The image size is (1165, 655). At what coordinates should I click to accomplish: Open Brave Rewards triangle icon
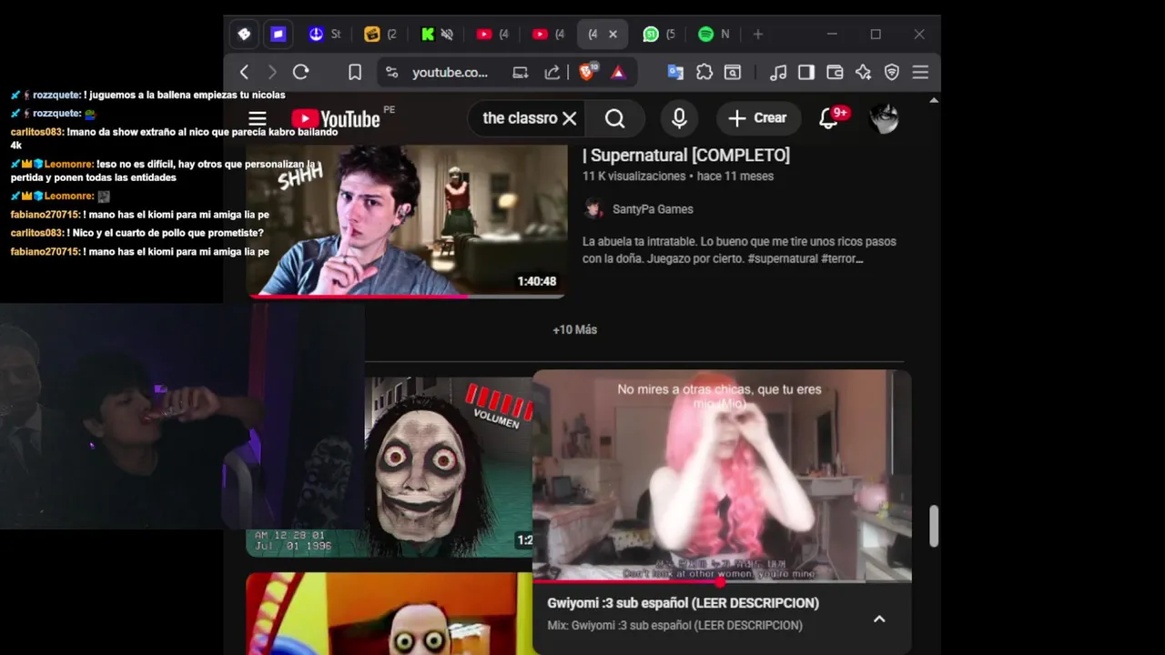[618, 73]
